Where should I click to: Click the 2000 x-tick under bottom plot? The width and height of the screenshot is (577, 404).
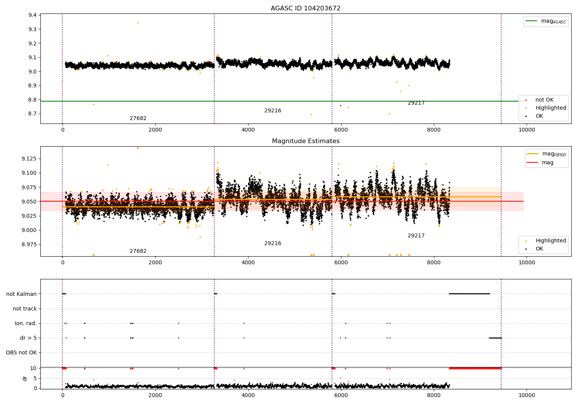coord(155,396)
